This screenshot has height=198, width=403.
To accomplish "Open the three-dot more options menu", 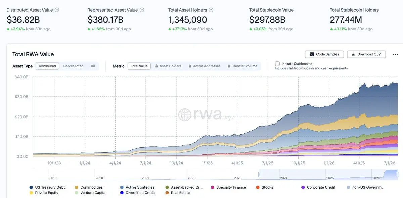I will pos(395,54).
